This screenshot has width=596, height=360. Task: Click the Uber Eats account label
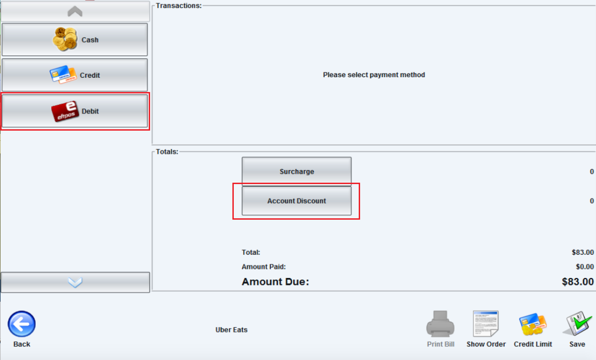pyautogui.click(x=231, y=330)
